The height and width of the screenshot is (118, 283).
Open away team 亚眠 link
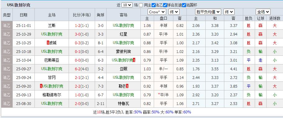pyautogui.click(x=123, y=69)
